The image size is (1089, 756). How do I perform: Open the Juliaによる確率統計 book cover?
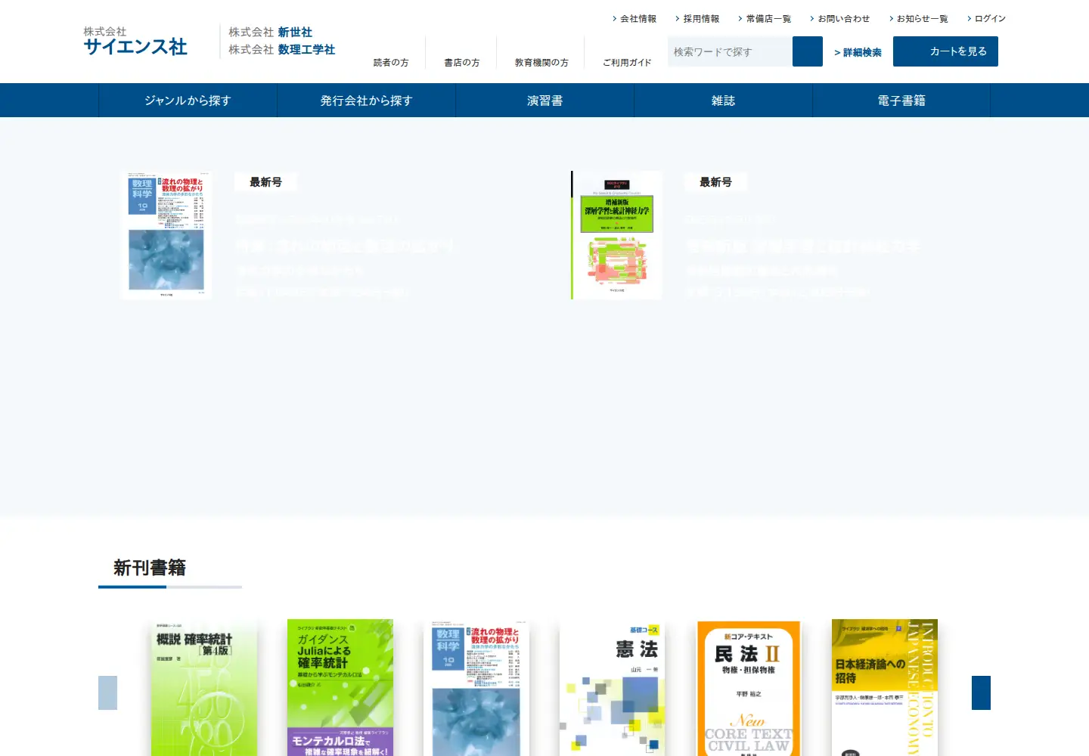(x=340, y=688)
